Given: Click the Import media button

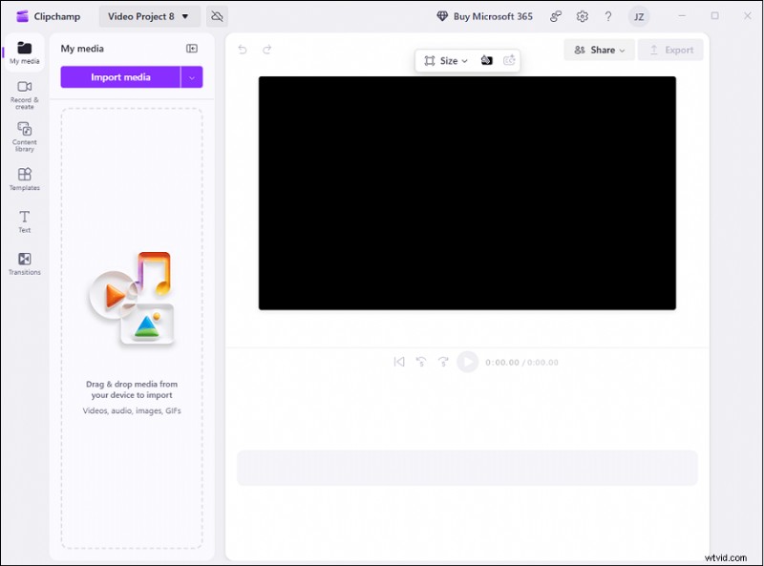Looking at the screenshot, I should pos(119,77).
